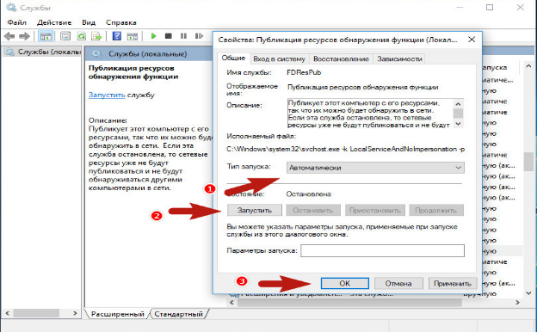Close the properties dialog with the X

pyautogui.click(x=472, y=40)
